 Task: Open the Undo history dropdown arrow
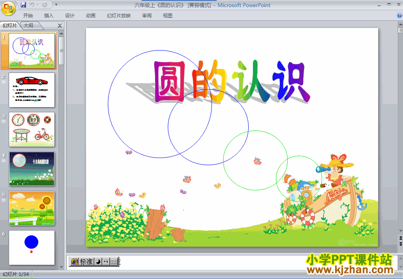pos(37,5)
